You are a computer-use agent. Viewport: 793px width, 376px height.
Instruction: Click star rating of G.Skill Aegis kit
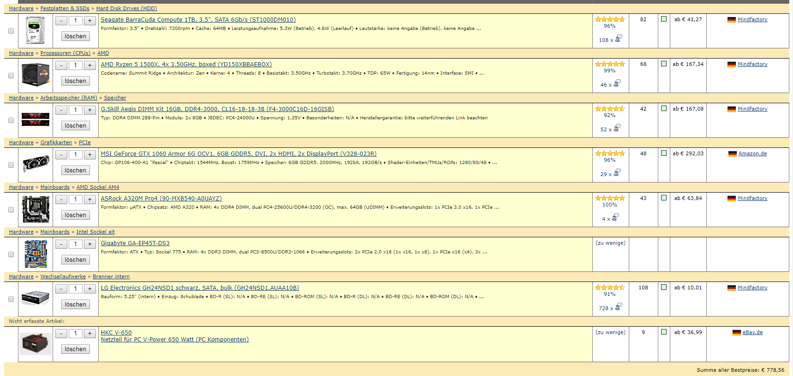pos(610,109)
